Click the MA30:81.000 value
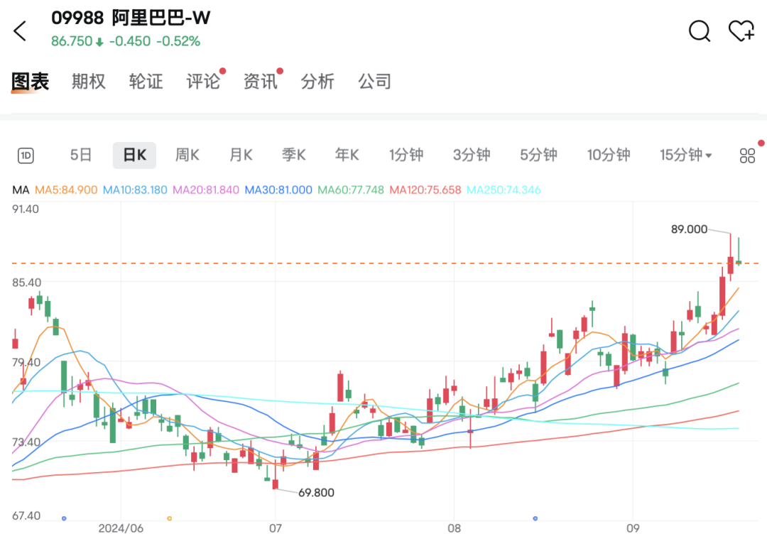The image size is (767, 546). point(278,190)
